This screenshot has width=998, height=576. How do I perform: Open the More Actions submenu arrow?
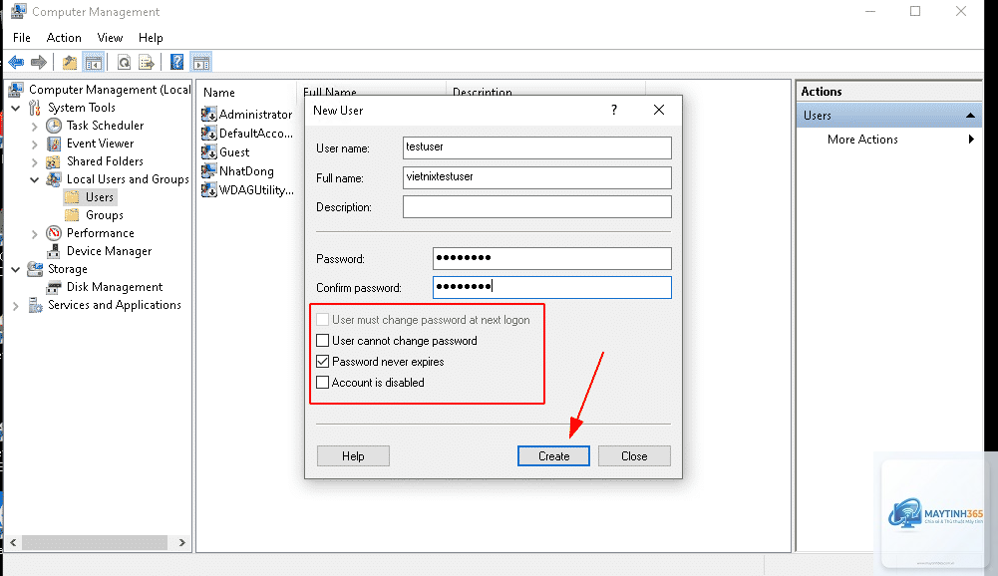pyautogui.click(x=971, y=140)
